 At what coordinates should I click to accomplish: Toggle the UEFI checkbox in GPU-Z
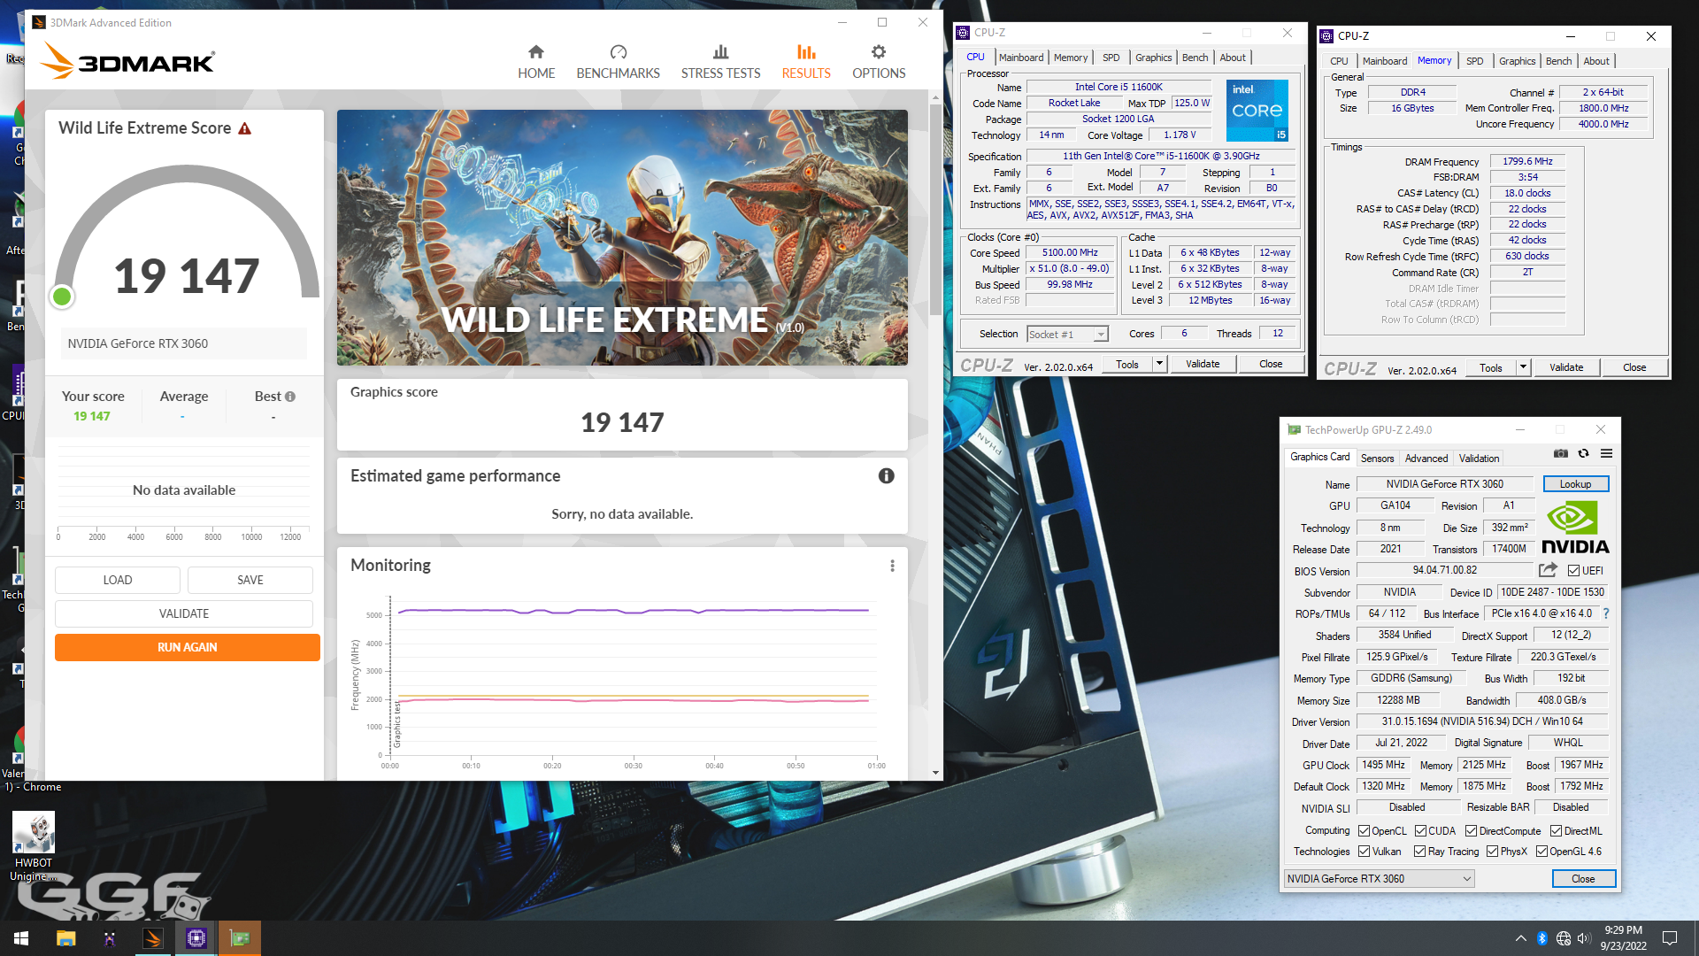1573,571
